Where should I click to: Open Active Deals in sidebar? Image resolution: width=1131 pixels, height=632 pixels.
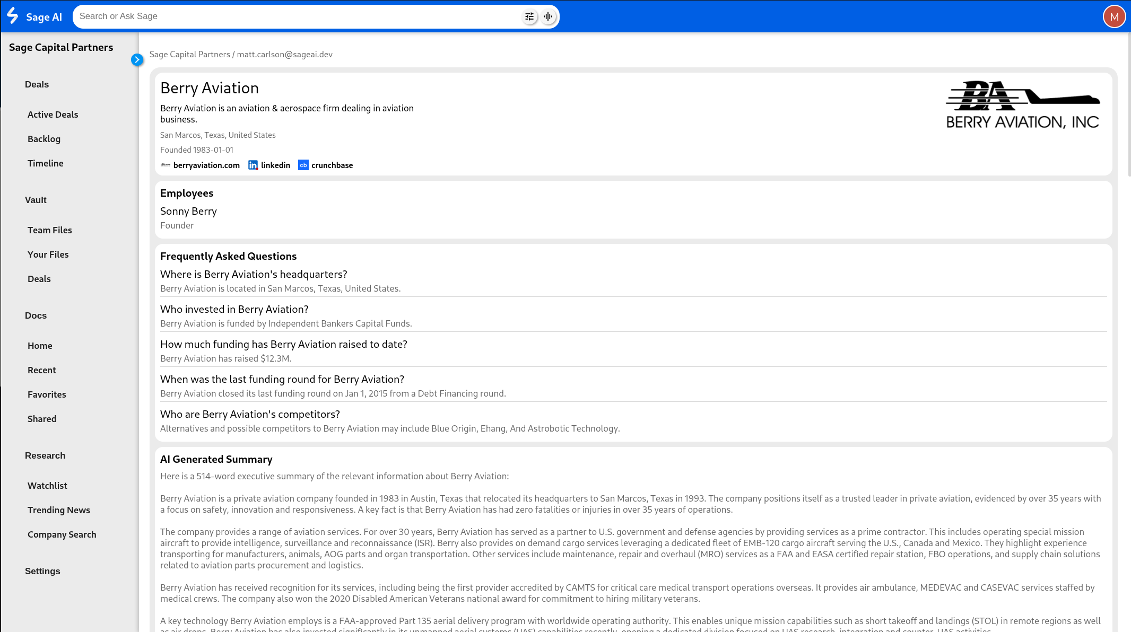point(53,115)
